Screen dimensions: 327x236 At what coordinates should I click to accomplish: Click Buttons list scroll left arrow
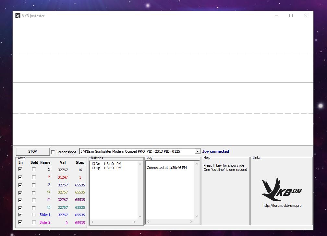tap(92, 222)
